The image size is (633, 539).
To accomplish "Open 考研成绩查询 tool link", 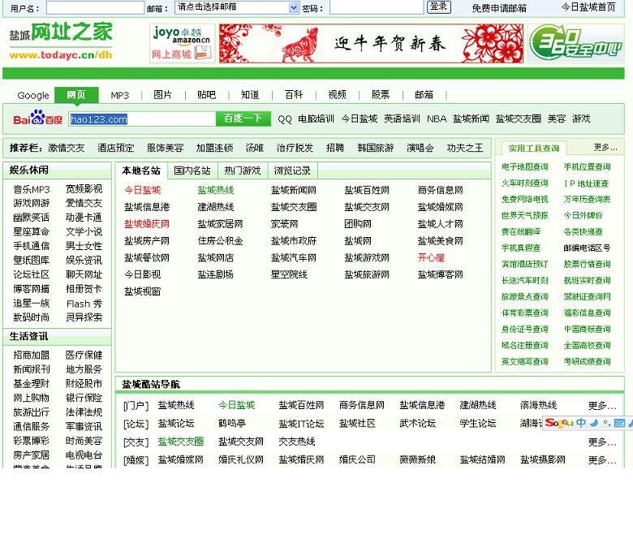I will tap(587, 362).
